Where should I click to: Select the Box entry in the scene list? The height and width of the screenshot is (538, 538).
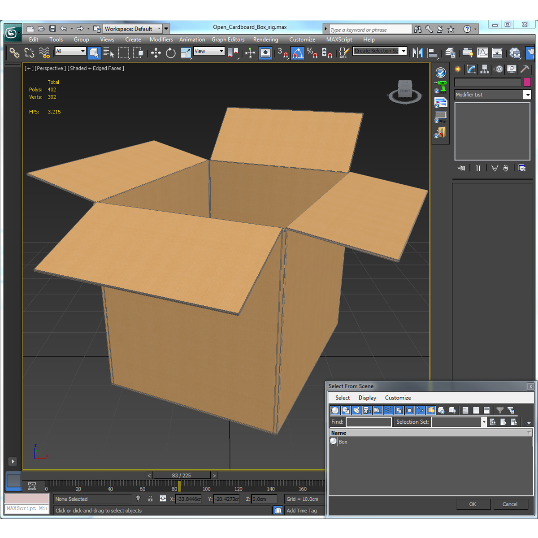coord(343,442)
